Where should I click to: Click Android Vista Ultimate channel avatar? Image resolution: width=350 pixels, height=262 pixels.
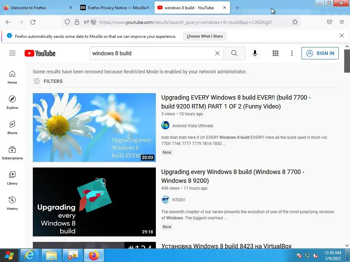165,126
